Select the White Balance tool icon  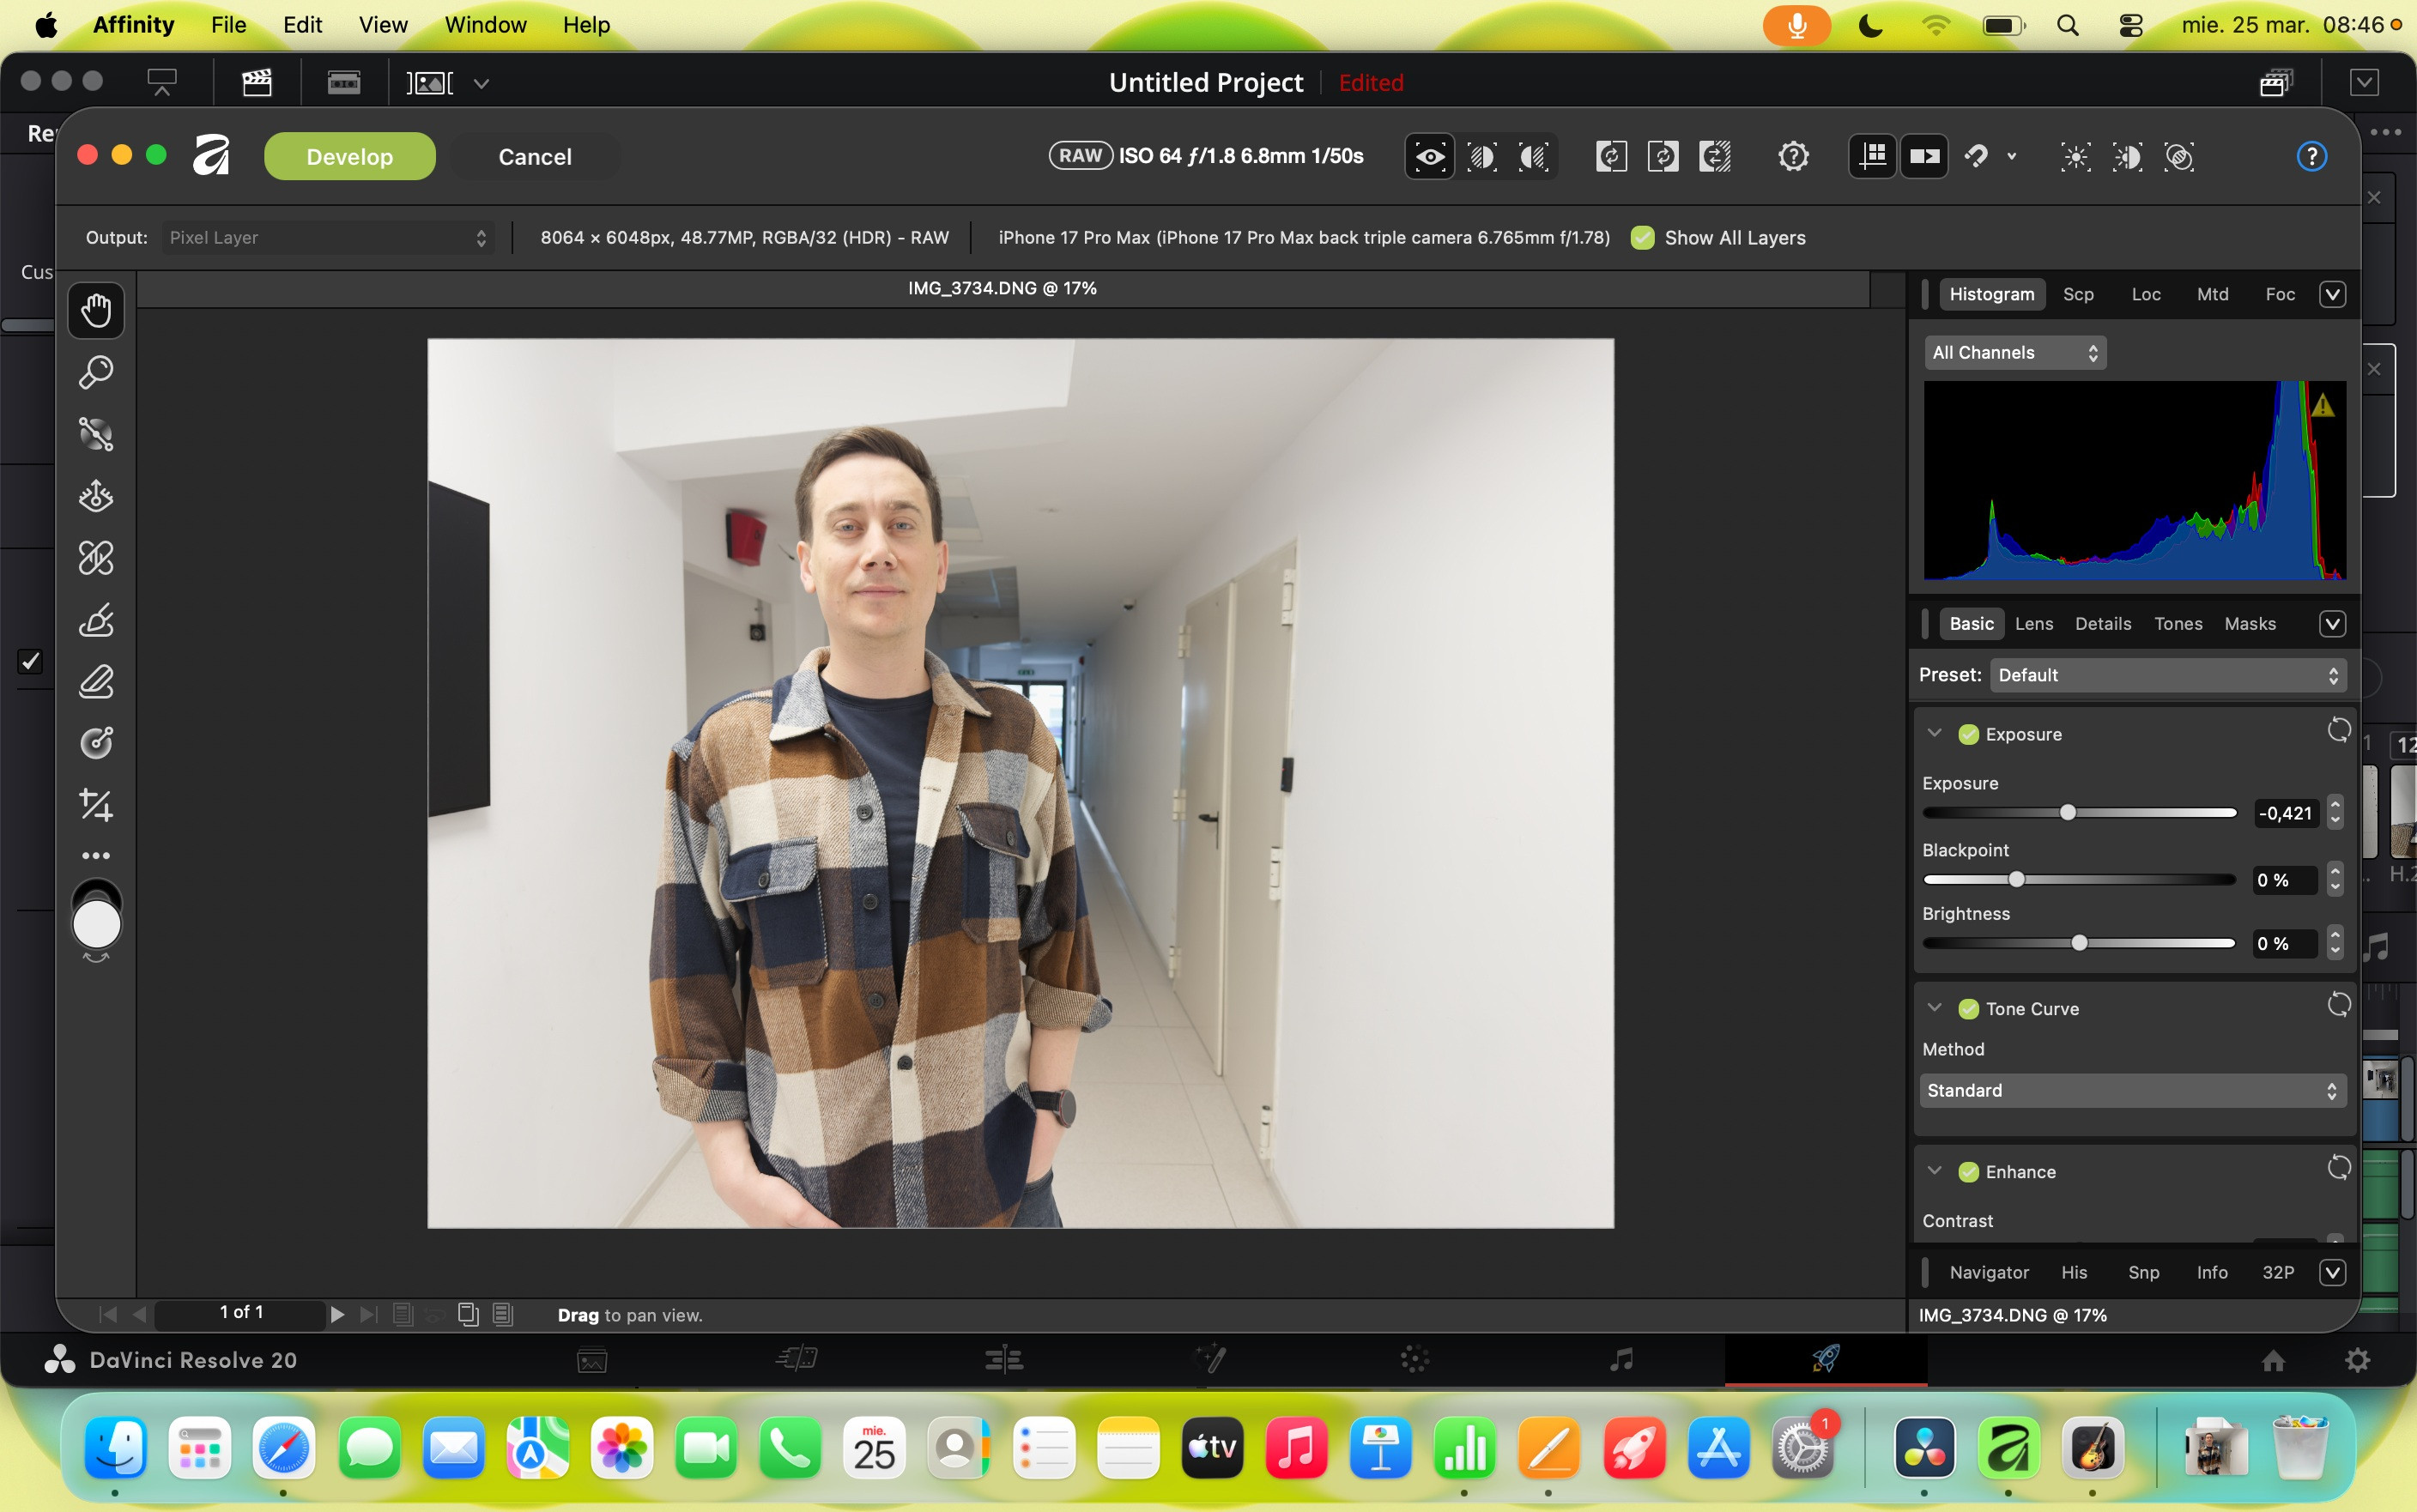coord(96,743)
